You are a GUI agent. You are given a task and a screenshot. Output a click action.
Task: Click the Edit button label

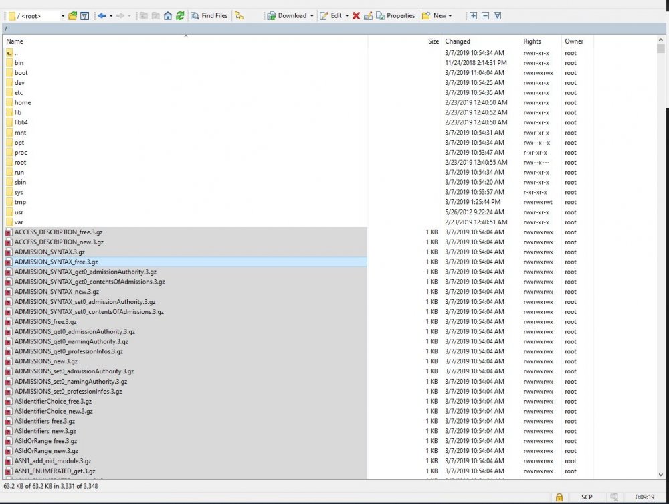pyautogui.click(x=337, y=16)
